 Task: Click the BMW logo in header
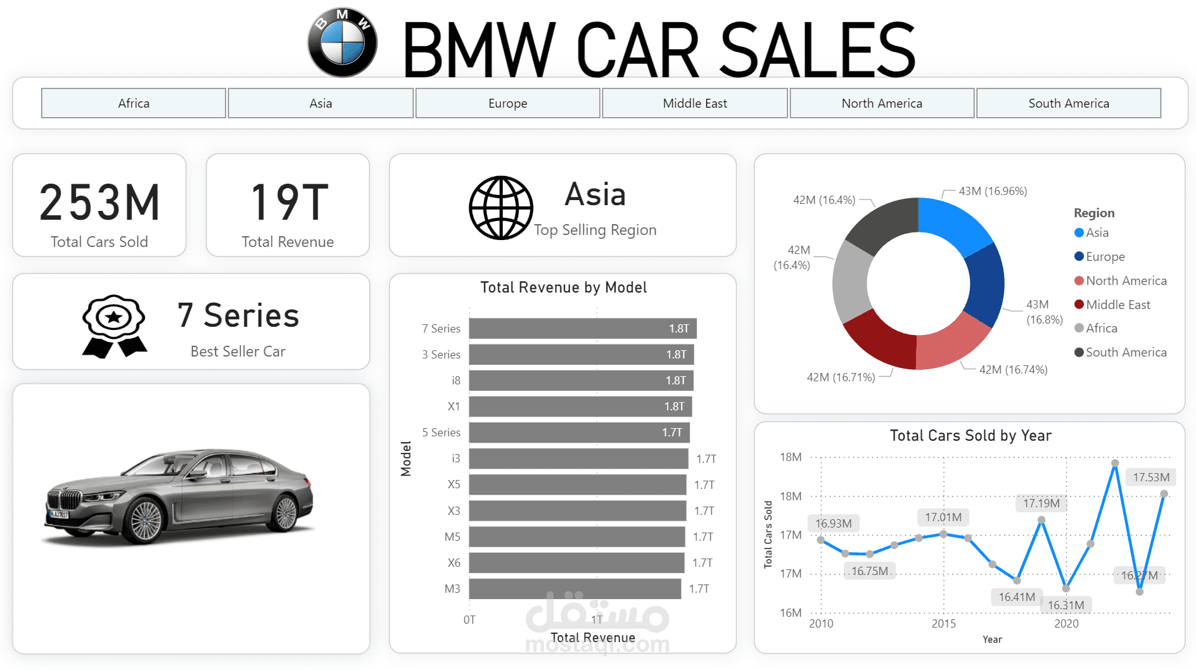click(x=343, y=42)
